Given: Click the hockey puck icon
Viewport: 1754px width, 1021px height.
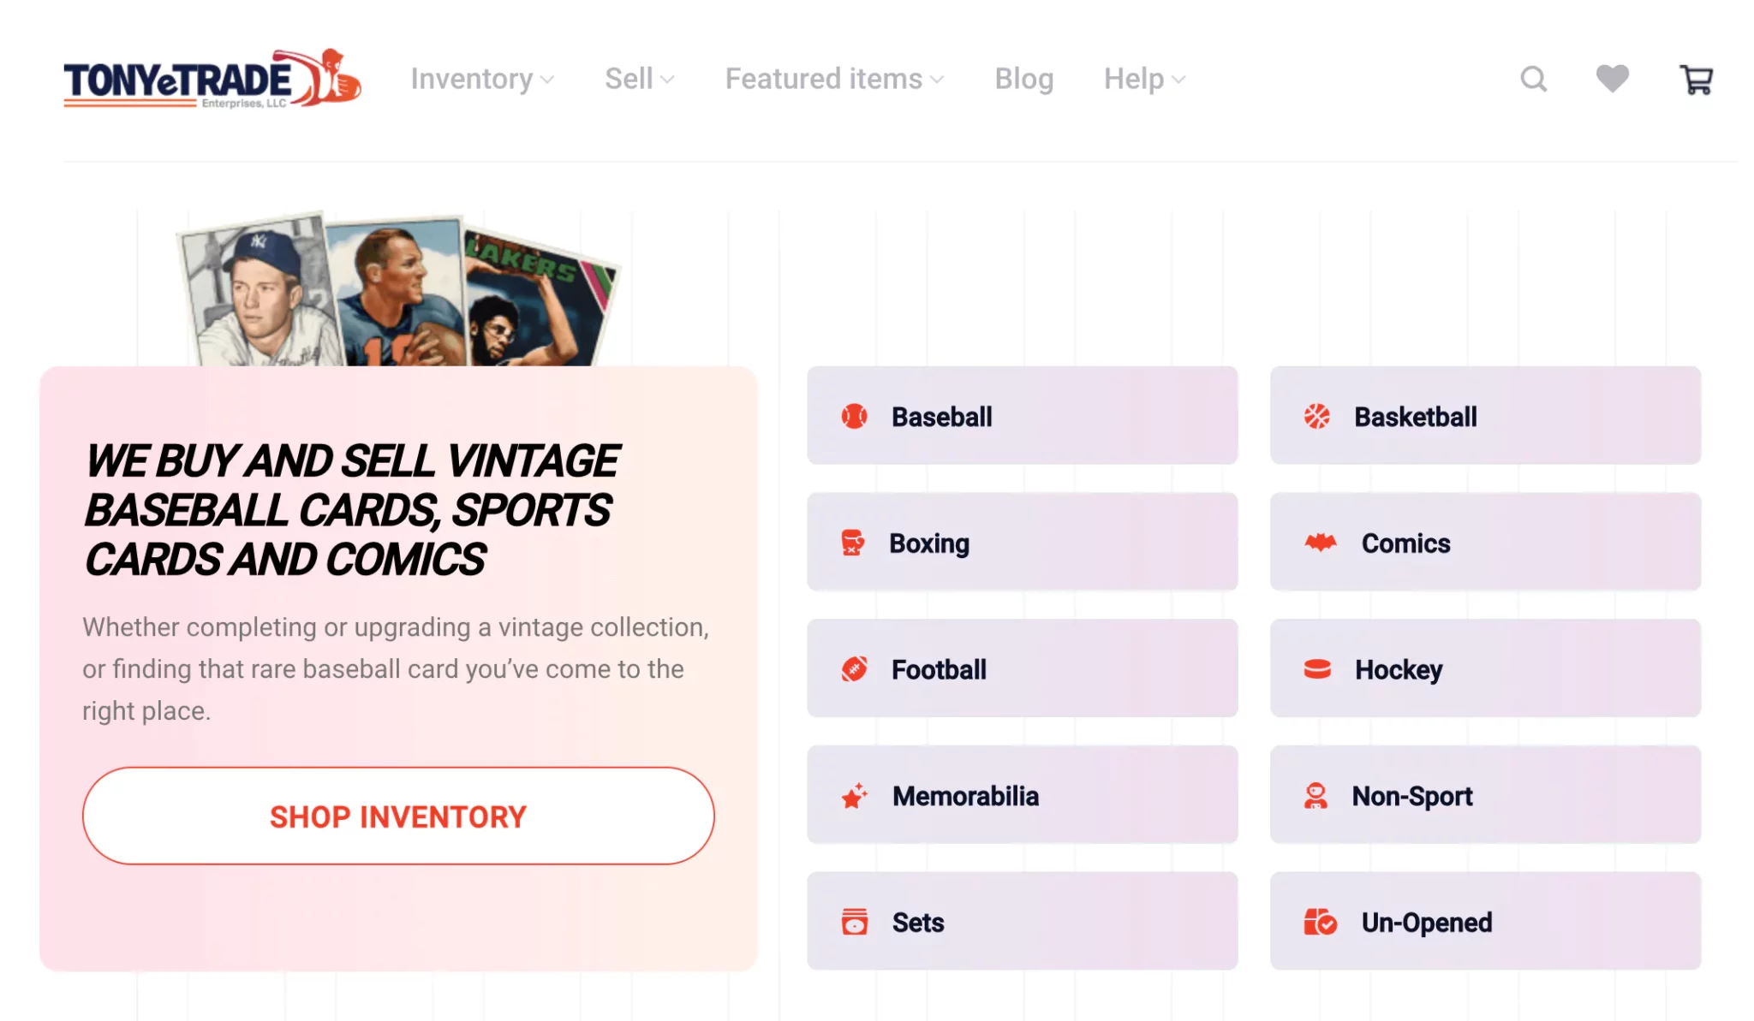Looking at the screenshot, I should 1316,669.
